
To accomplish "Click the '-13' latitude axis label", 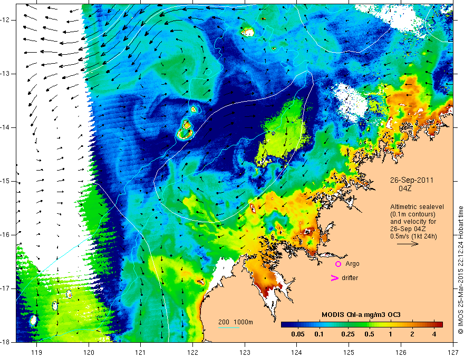I will click(6, 74).
